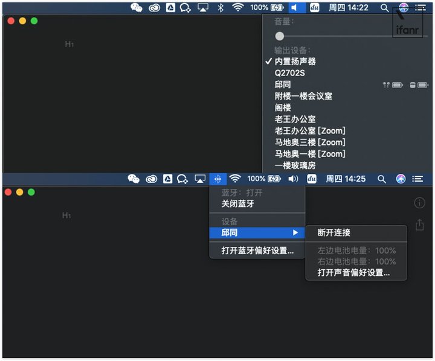Viewport: 435px width, 361px height.
Task: Select 附楼一楼会议室 output device
Action: click(x=347, y=96)
